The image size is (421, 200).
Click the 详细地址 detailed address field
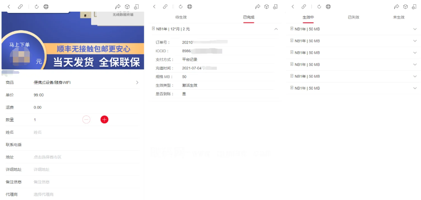86,169
